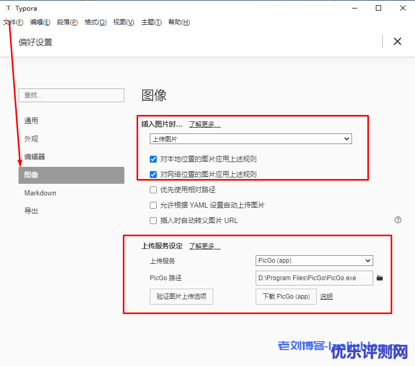Open the 编辑(E) menu

tap(40, 22)
